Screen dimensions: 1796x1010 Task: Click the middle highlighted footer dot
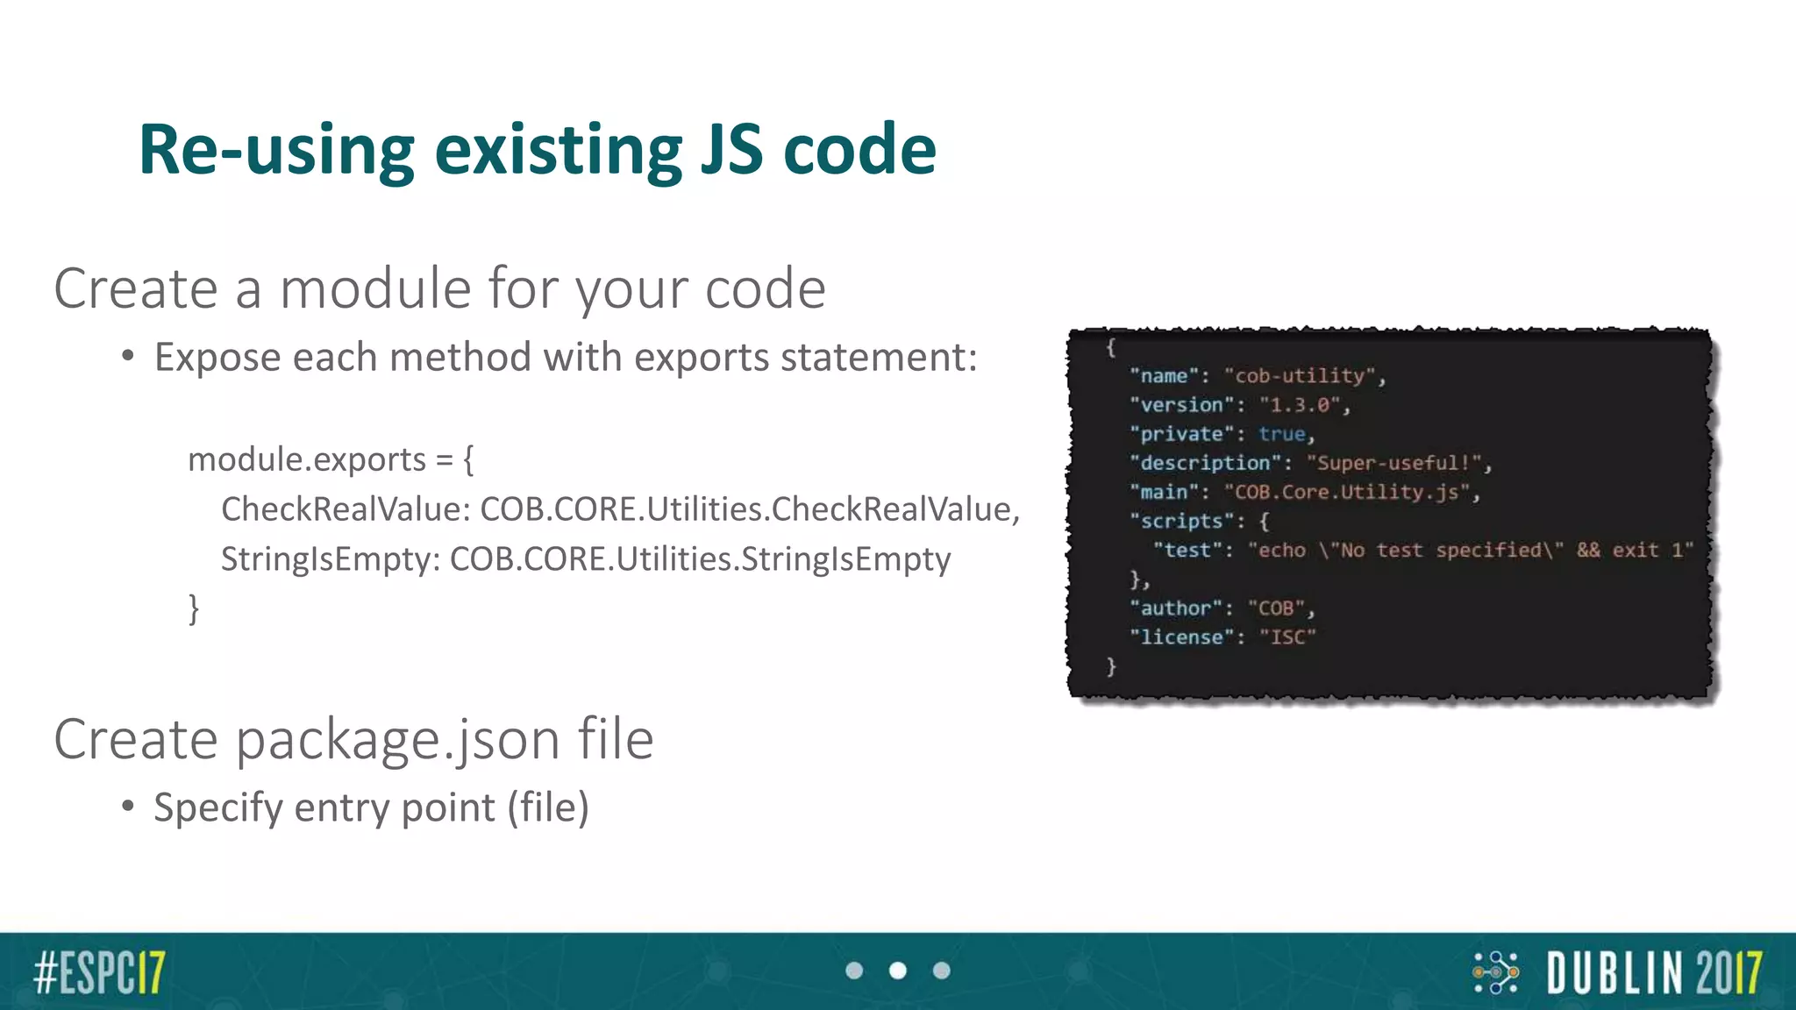898,971
